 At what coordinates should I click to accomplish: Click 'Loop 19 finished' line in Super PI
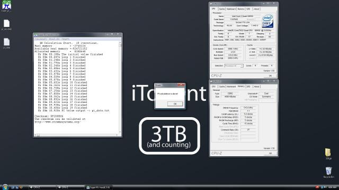coord(63,108)
